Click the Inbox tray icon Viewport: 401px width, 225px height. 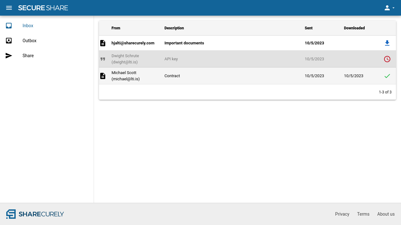point(9,26)
